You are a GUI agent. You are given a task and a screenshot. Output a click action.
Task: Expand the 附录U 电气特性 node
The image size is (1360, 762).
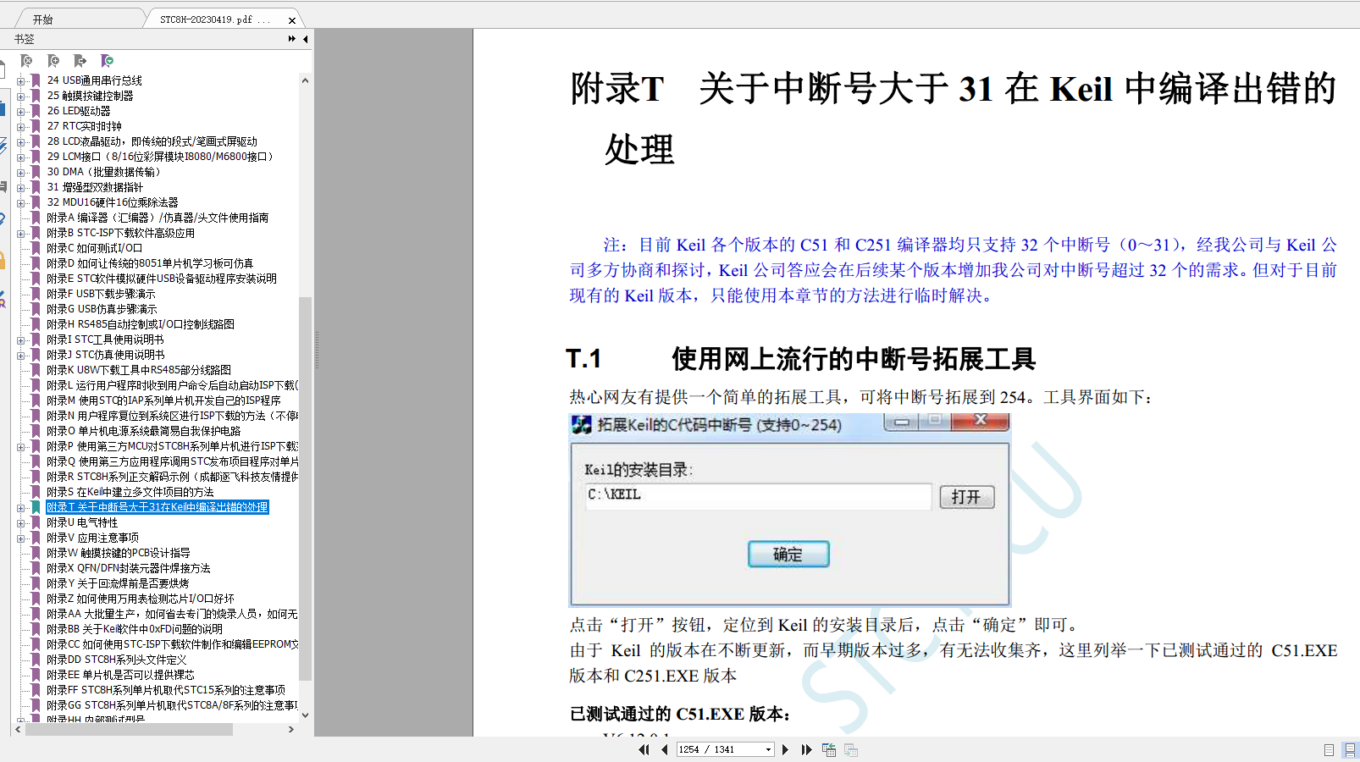pos(20,523)
